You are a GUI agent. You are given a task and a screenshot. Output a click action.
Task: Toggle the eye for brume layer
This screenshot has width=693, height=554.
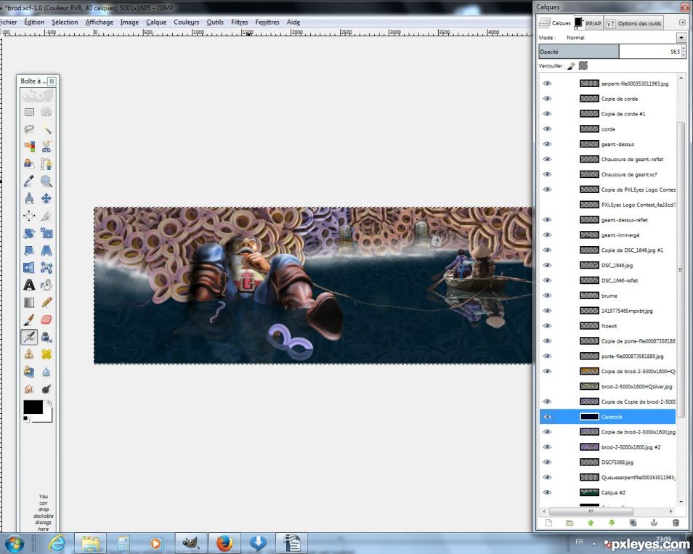547,296
